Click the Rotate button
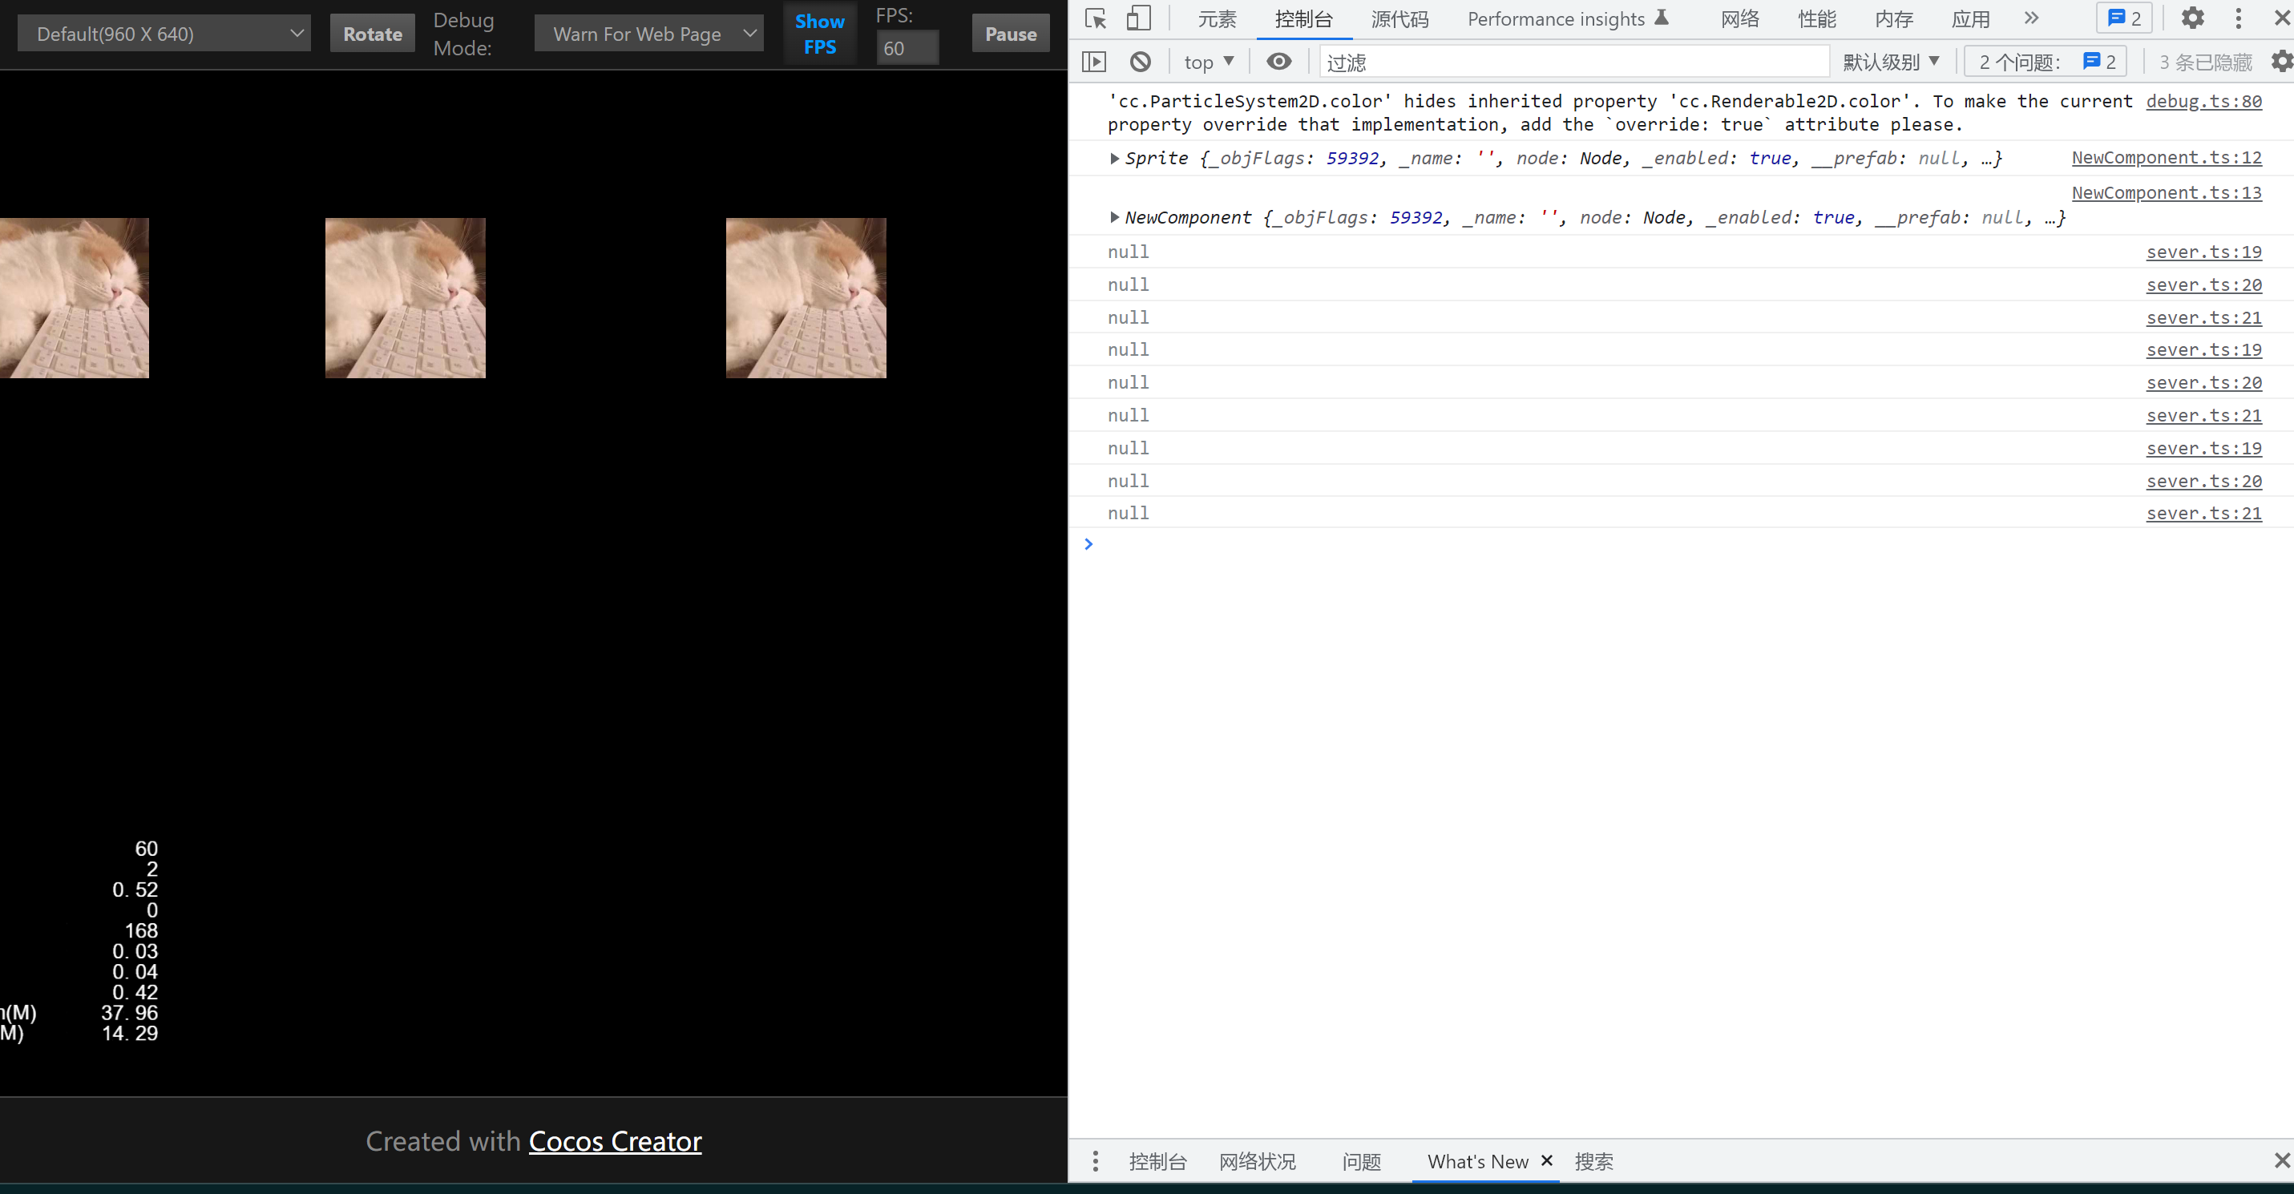 (372, 34)
